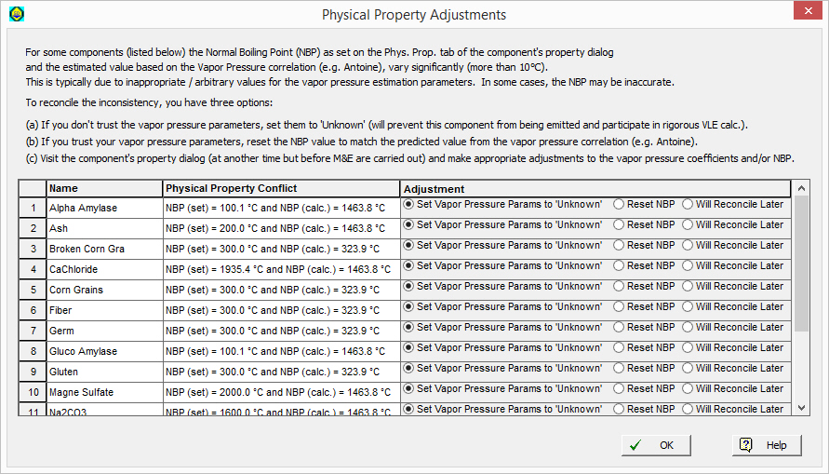Set Fiber to Will Reconcile Later

pos(689,306)
